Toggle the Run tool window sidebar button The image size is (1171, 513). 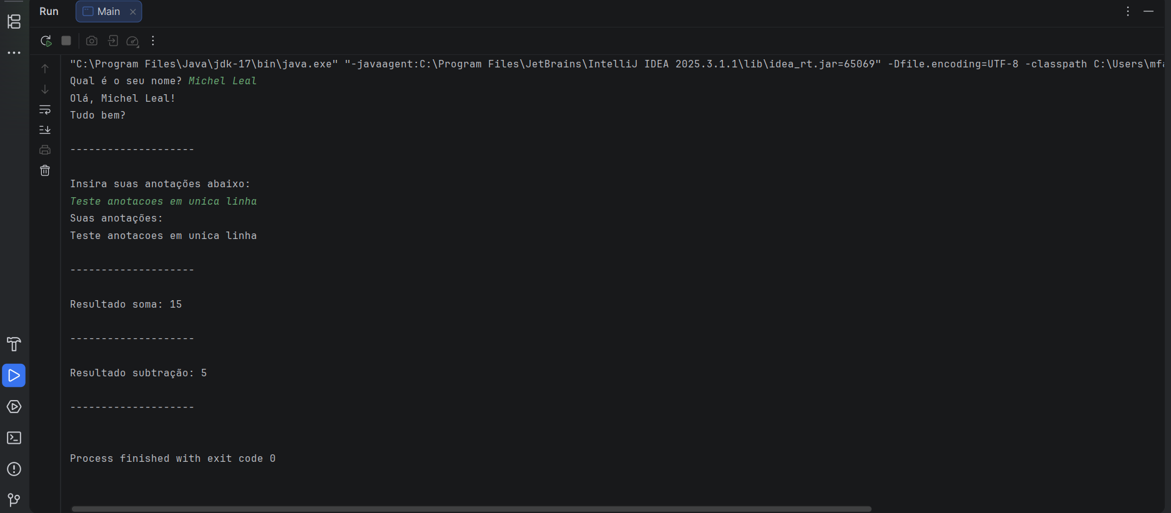(x=14, y=376)
